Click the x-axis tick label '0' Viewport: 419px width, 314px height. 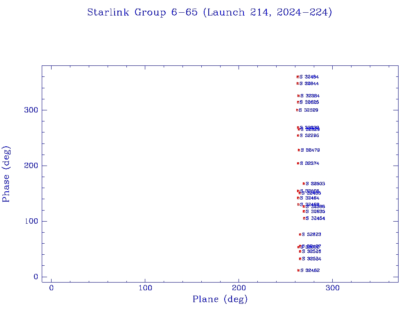(x=51, y=288)
